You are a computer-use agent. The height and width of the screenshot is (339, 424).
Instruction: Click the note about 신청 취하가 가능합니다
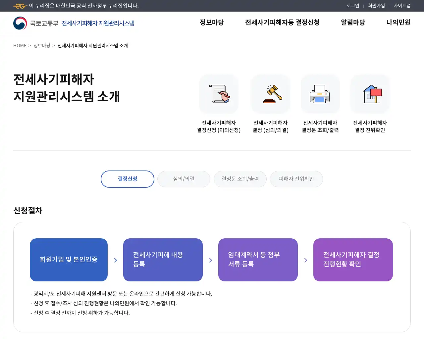pos(80,313)
